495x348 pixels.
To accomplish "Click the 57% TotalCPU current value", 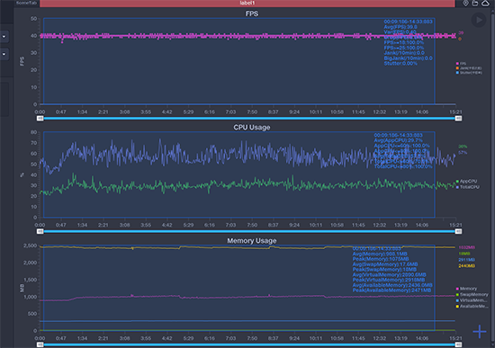I will 463,153.
